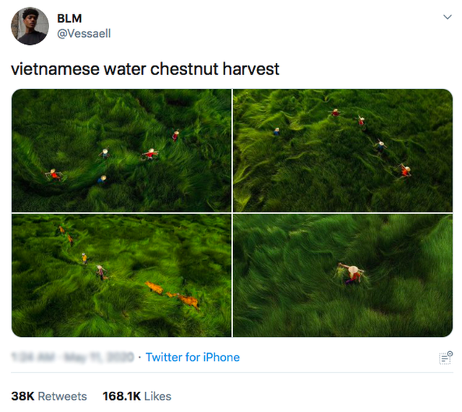
Task: Open the top-left harvest photo with five farmers
Action: pos(121,150)
